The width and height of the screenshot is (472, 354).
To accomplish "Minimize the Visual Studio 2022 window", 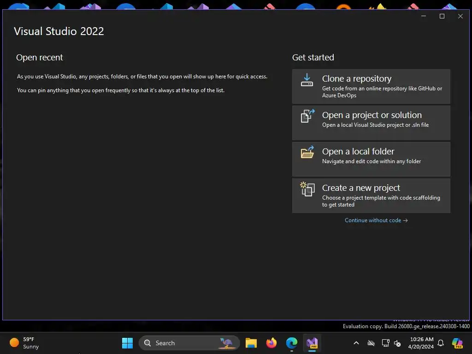I will (x=424, y=16).
